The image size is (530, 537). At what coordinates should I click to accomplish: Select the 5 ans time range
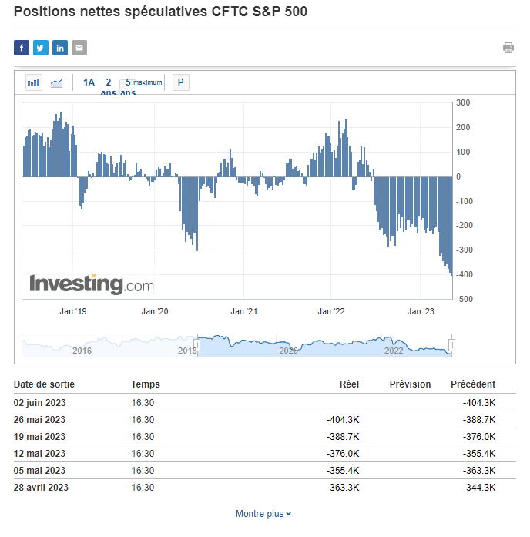[x=128, y=83]
